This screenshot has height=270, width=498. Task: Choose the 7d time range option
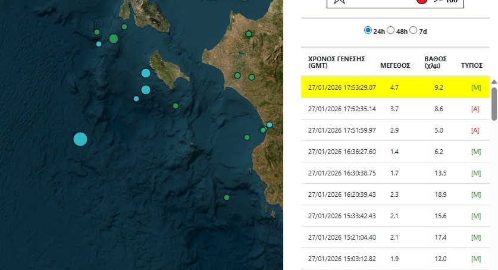(x=413, y=30)
